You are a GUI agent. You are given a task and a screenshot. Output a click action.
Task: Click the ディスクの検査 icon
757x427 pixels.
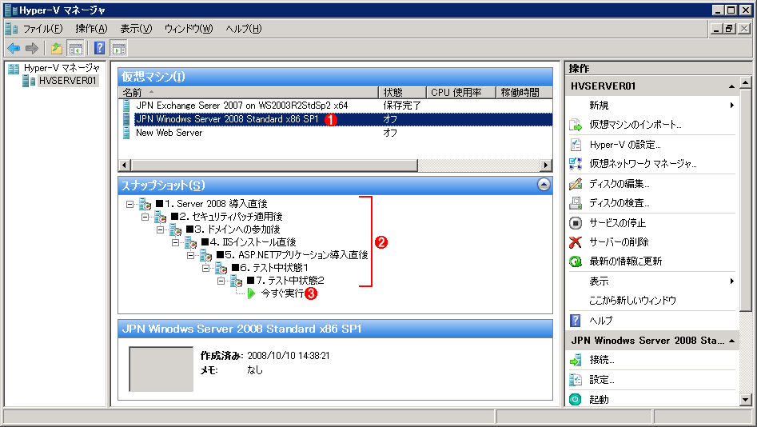pos(576,203)
